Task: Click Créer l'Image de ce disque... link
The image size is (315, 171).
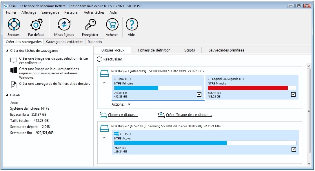Action: click(189, 115)
